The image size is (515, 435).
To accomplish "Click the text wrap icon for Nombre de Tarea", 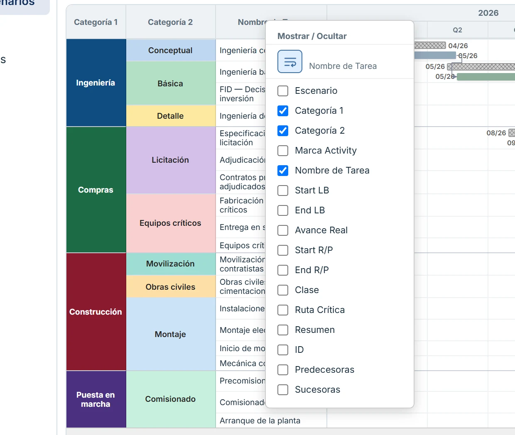I will tap(290, 61).
